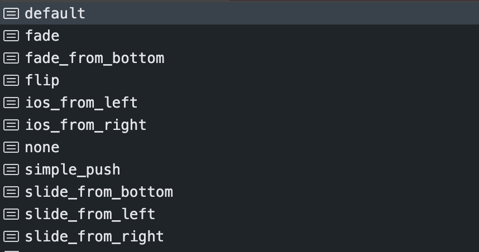
Task: Click the icon next to 'none'
Action: click(11, 147)
